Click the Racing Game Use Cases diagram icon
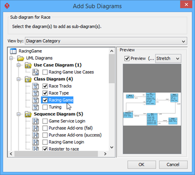Viewport: 195px width, 175px height. tap(36, 72)
